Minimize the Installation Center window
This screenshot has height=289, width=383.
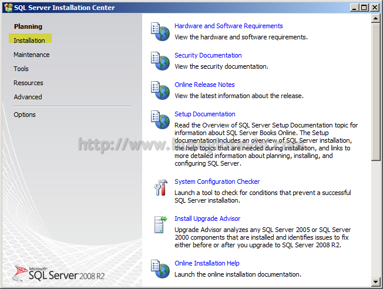point(354,8)
